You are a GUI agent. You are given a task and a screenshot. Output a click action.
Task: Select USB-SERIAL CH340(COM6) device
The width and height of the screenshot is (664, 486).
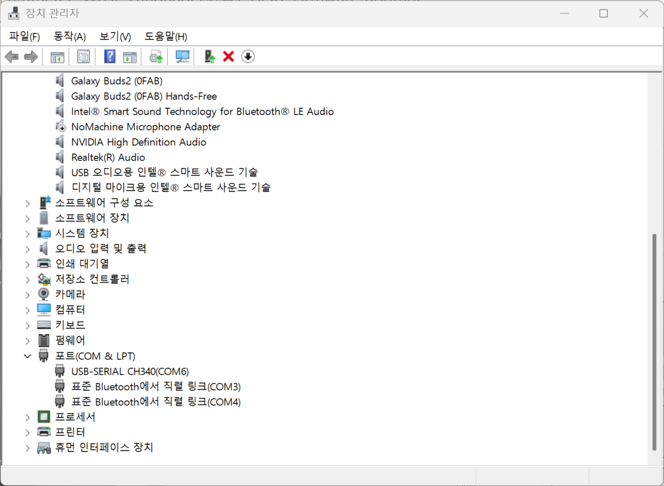pyautogui.click(x=130, y=372)
